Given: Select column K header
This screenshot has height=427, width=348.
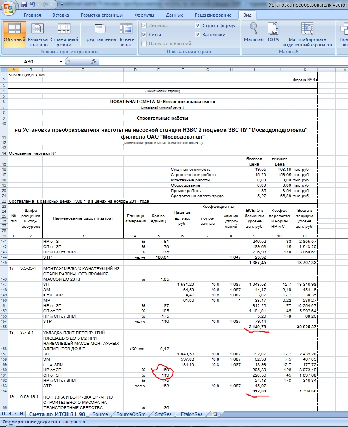Looking at the screenshot, I should pos(305,70).
